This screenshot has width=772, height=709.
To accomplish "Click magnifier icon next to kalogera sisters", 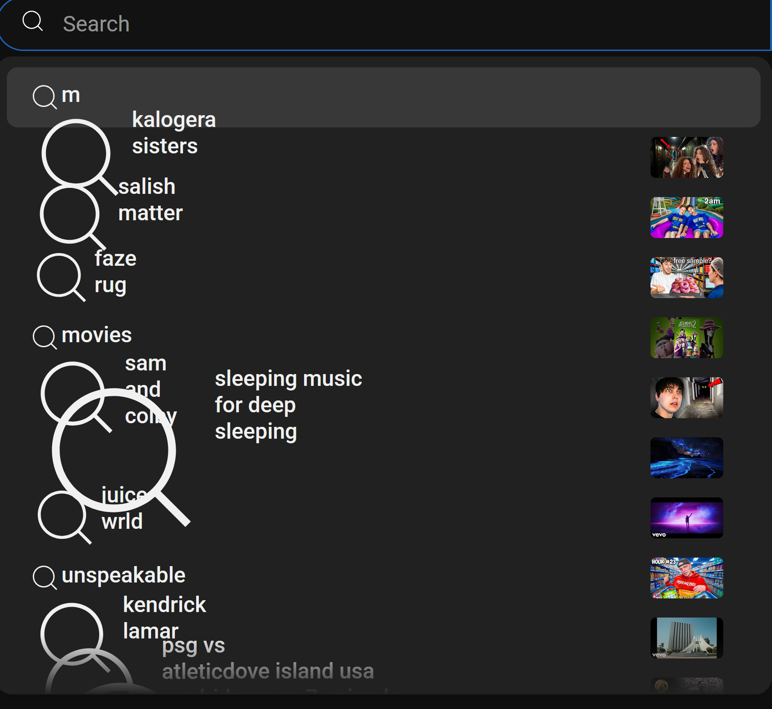I will 79,157.
